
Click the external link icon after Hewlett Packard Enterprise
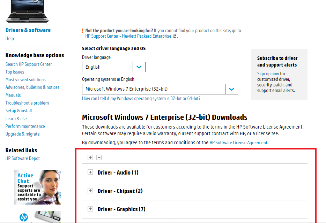click(x=175, y=36)
